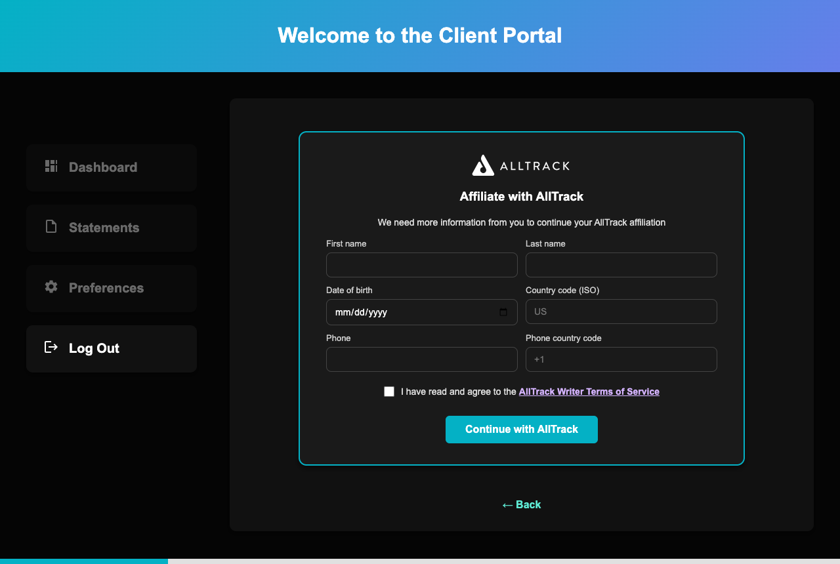Click the 'Welcome to the Client Portal' title

pyautogui.click(x=420, y=35)
